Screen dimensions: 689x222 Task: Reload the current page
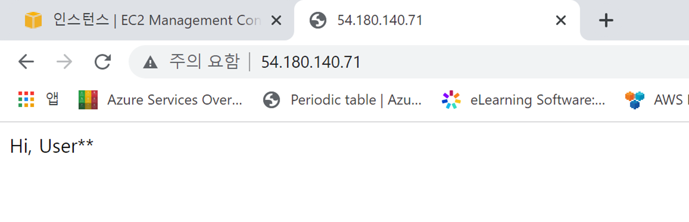click(103, 62)
